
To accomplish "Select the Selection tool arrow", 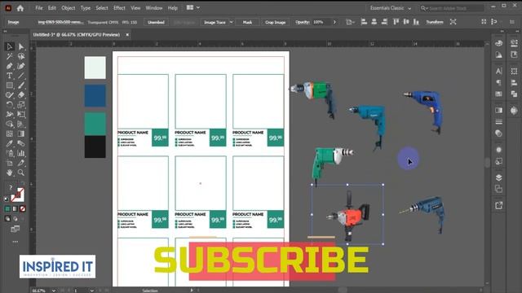I will (9, 46).
